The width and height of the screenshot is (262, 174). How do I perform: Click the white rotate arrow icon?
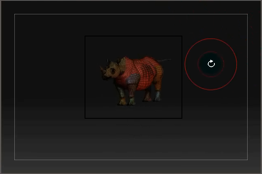(211, 63)
